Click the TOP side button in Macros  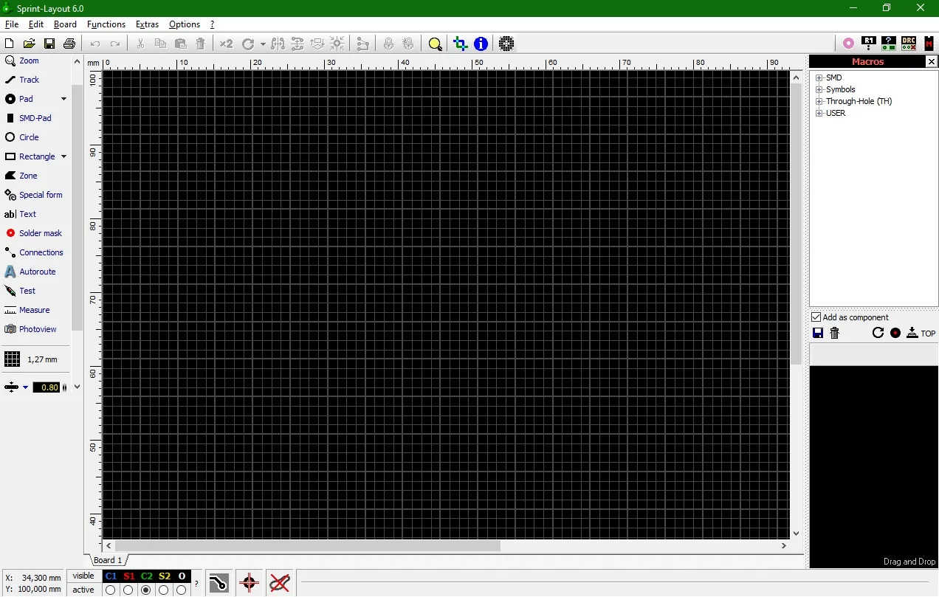(x=921, y=334)
